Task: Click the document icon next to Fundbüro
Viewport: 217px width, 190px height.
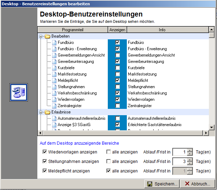Action: [54, 42]
